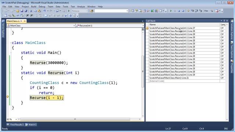The image size is (235, 132).
Task: Open the Find Results 1 tab
Action: [15, 125]
